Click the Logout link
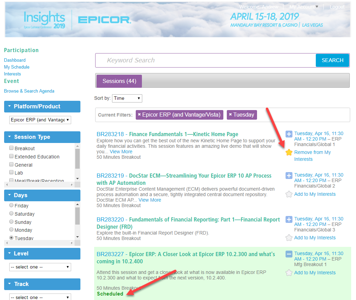Image resolution: width=356 pixels, height=300 pixels. click(337, 7)
